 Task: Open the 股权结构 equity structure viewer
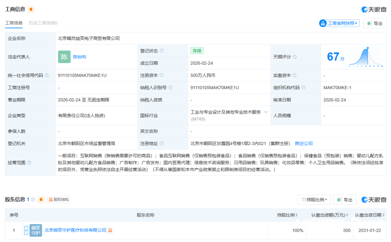[59, 199]
